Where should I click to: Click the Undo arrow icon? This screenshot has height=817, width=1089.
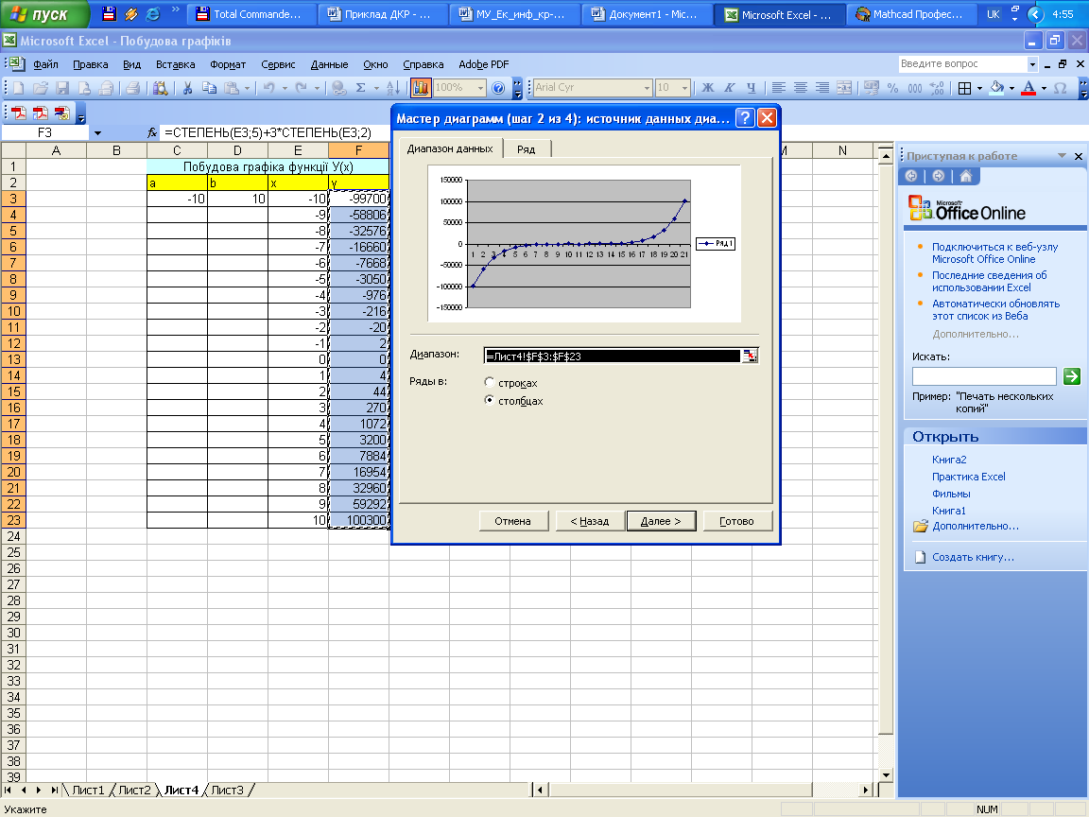coord(268,88)
